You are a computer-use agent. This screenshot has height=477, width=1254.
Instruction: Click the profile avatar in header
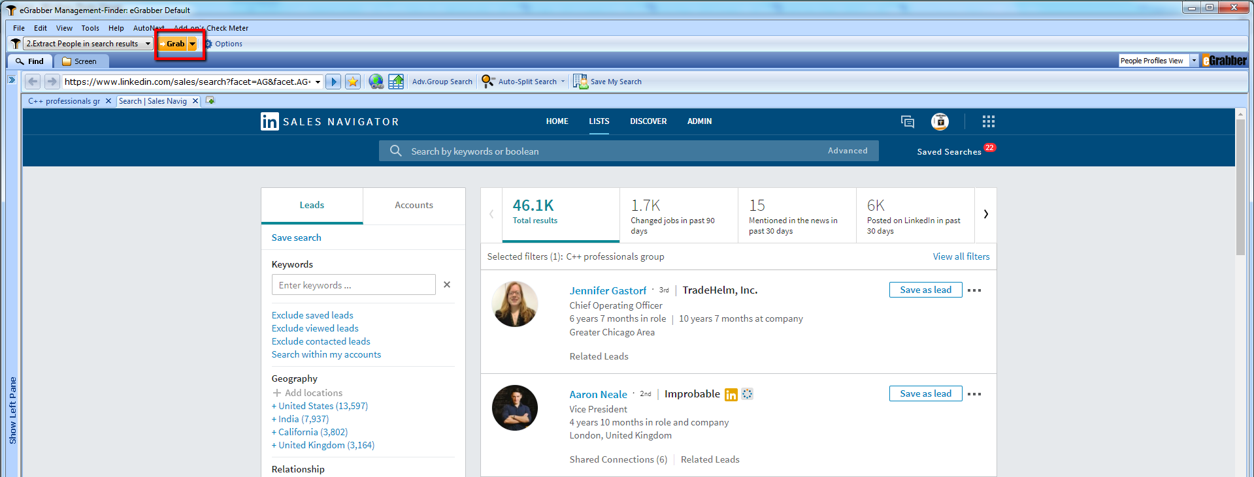point(940,121)
